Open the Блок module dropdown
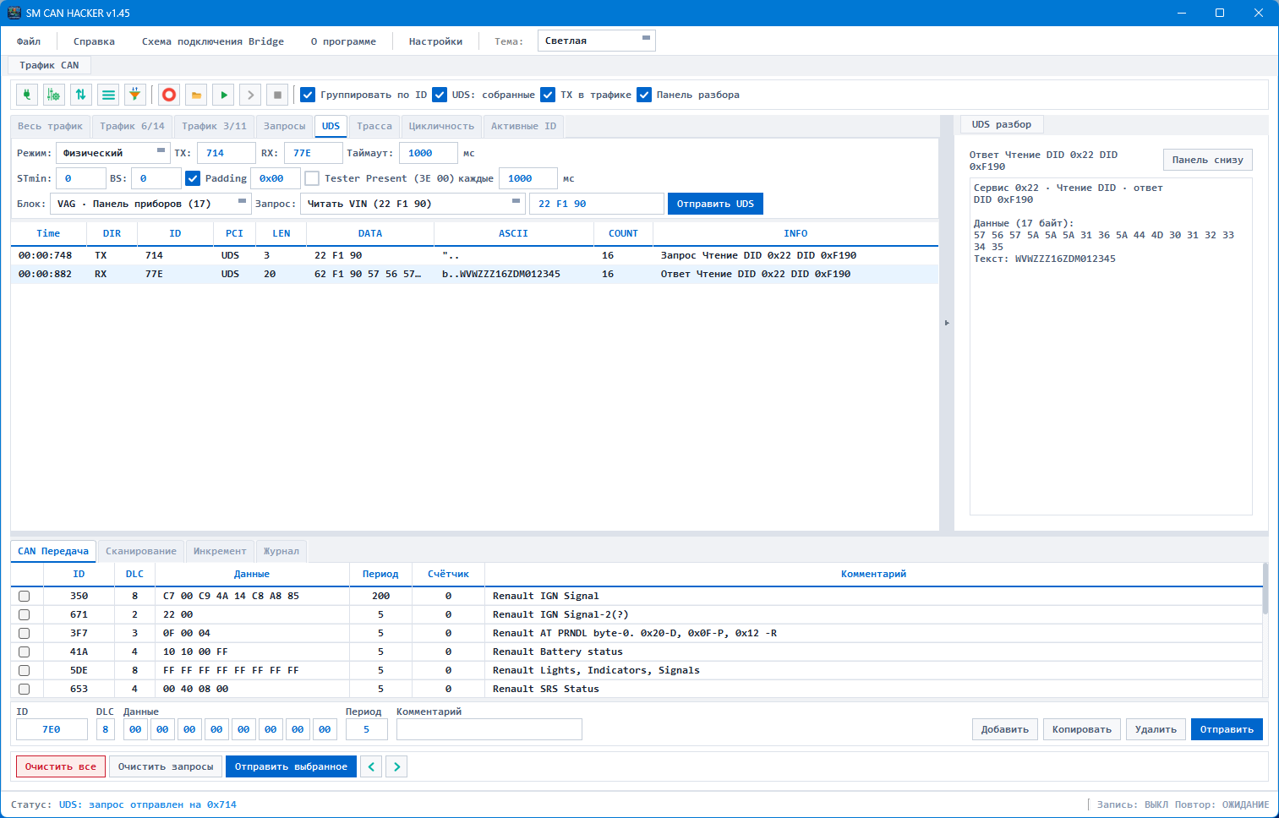The height and width of the screenshot is (818, 1279). pyautogui.click(x=150, y=204)
